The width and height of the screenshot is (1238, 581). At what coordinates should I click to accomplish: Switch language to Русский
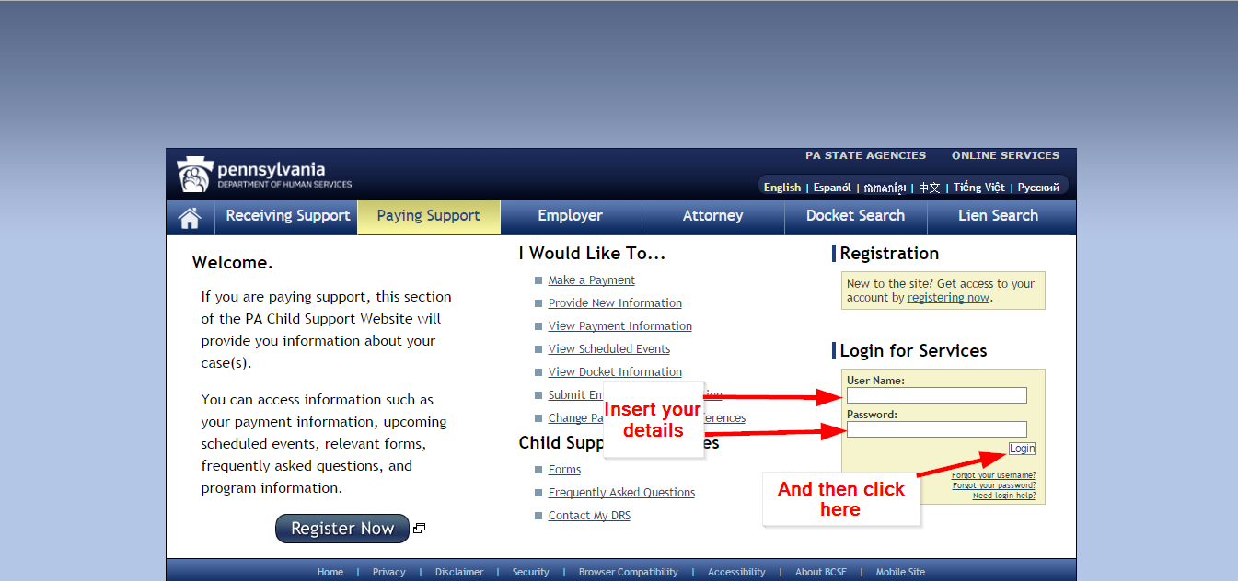click(x=1038, y=188)
